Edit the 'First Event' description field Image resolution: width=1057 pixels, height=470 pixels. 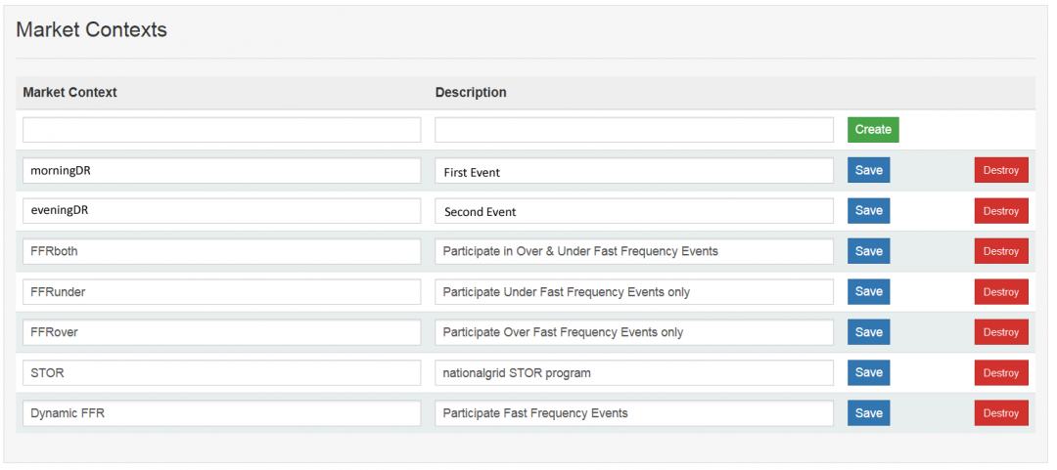634,171
